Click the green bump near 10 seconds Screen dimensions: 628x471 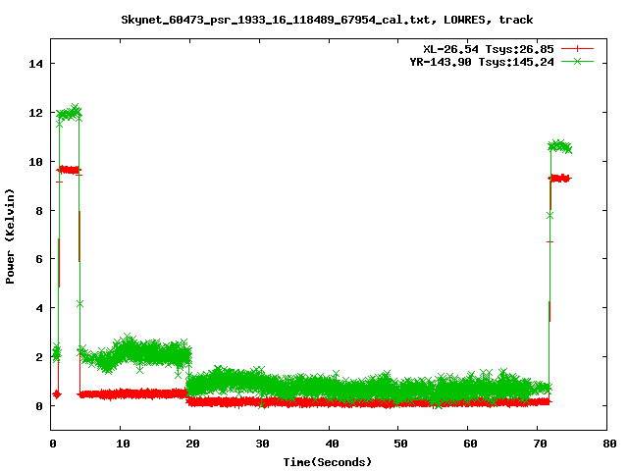pyautogui.click(x=126, y=343)
